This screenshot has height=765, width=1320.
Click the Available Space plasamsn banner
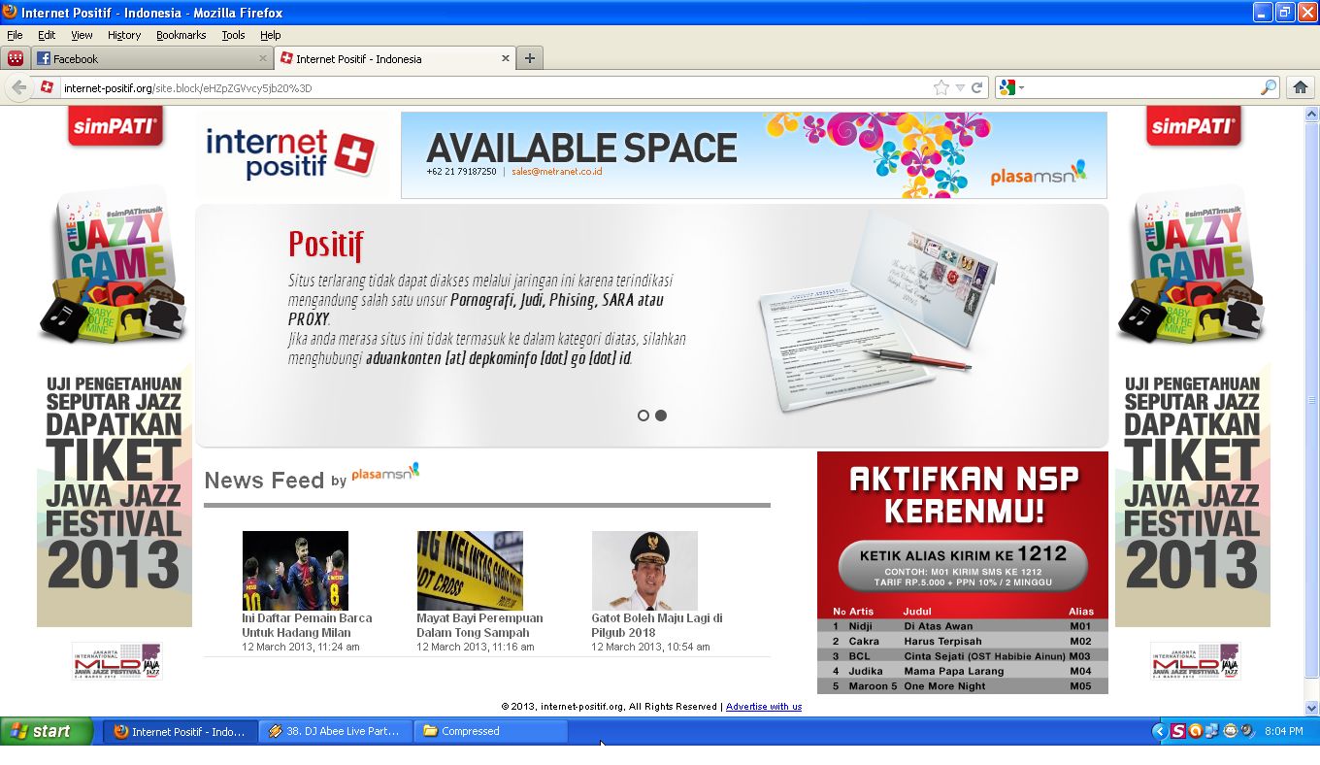(754, 155)
